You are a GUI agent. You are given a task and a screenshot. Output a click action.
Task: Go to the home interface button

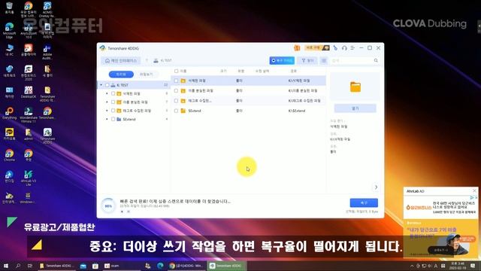(x=121, y=60)
